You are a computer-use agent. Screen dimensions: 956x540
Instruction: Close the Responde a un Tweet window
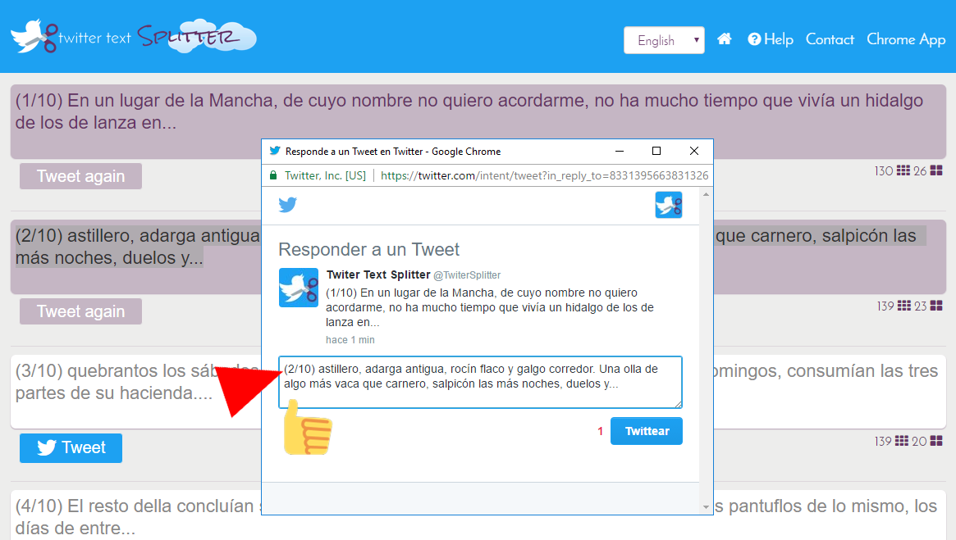tap(694, 151)
